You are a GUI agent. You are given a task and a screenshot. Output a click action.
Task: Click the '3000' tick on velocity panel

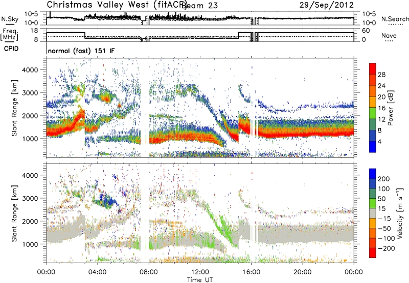pyautogui.click(x=30, y=198)
